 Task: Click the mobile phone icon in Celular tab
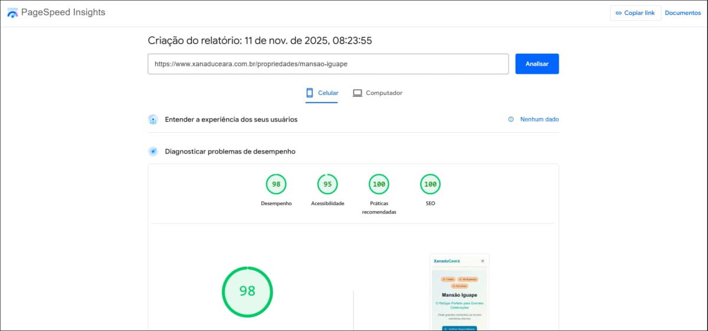click(310, 93)
